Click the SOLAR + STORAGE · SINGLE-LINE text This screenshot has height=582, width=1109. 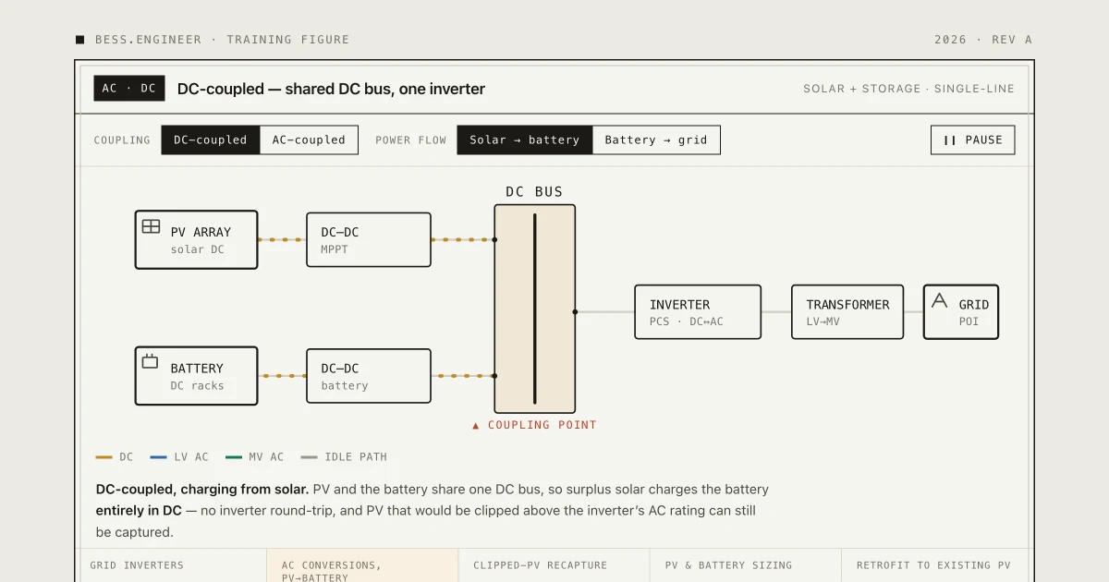908,89
